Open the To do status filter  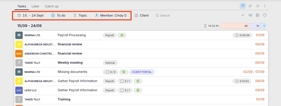coord(58,16)
